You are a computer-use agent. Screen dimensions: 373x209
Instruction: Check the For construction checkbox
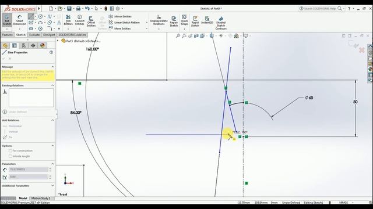10,151
